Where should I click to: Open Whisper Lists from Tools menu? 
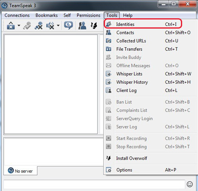pos(150,74)
